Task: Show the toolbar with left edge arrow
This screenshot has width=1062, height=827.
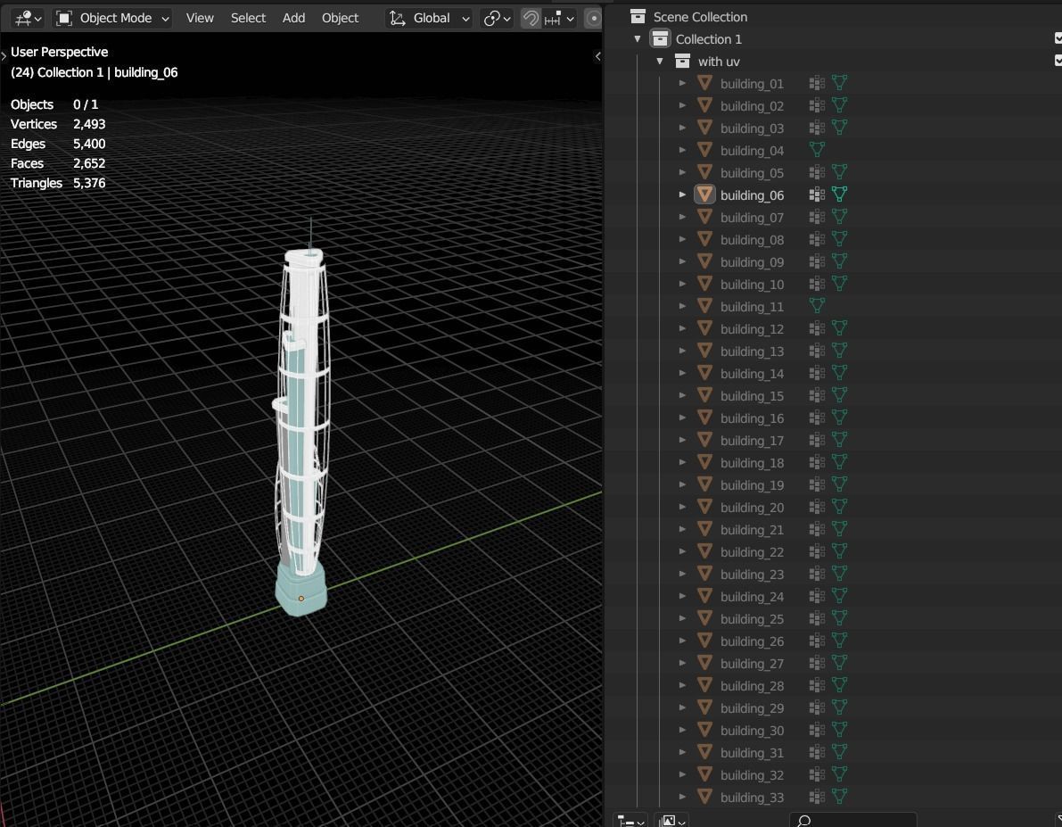Action: point(4,55)
